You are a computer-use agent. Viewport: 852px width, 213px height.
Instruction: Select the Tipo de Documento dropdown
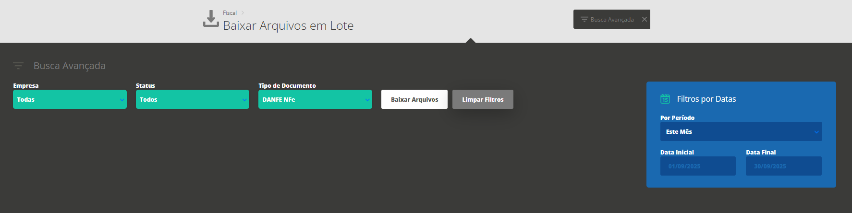click(315, 99)
